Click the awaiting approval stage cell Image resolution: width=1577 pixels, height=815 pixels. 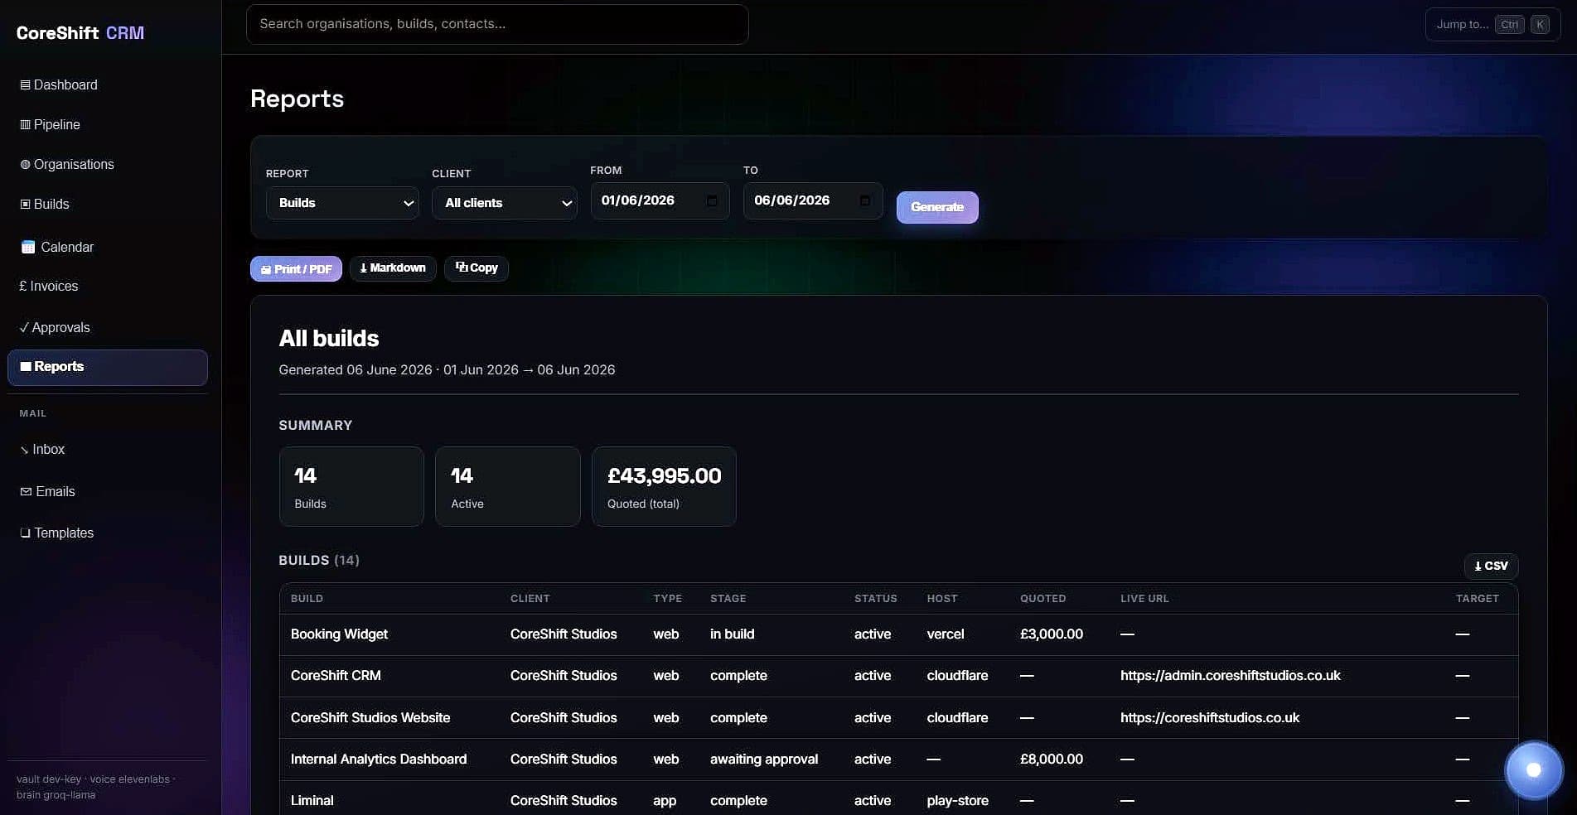[764, 760]
